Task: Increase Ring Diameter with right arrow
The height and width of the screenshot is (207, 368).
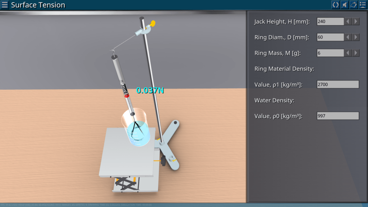Action: coord(356,37)
